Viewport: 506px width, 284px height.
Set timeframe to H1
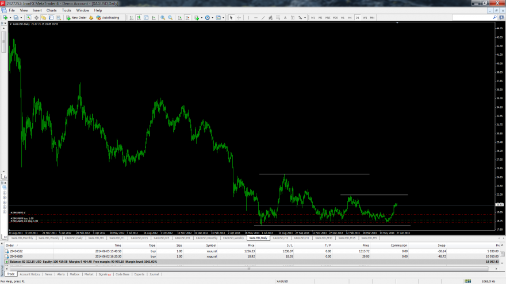pyautogui.click(x=342, y=18)
